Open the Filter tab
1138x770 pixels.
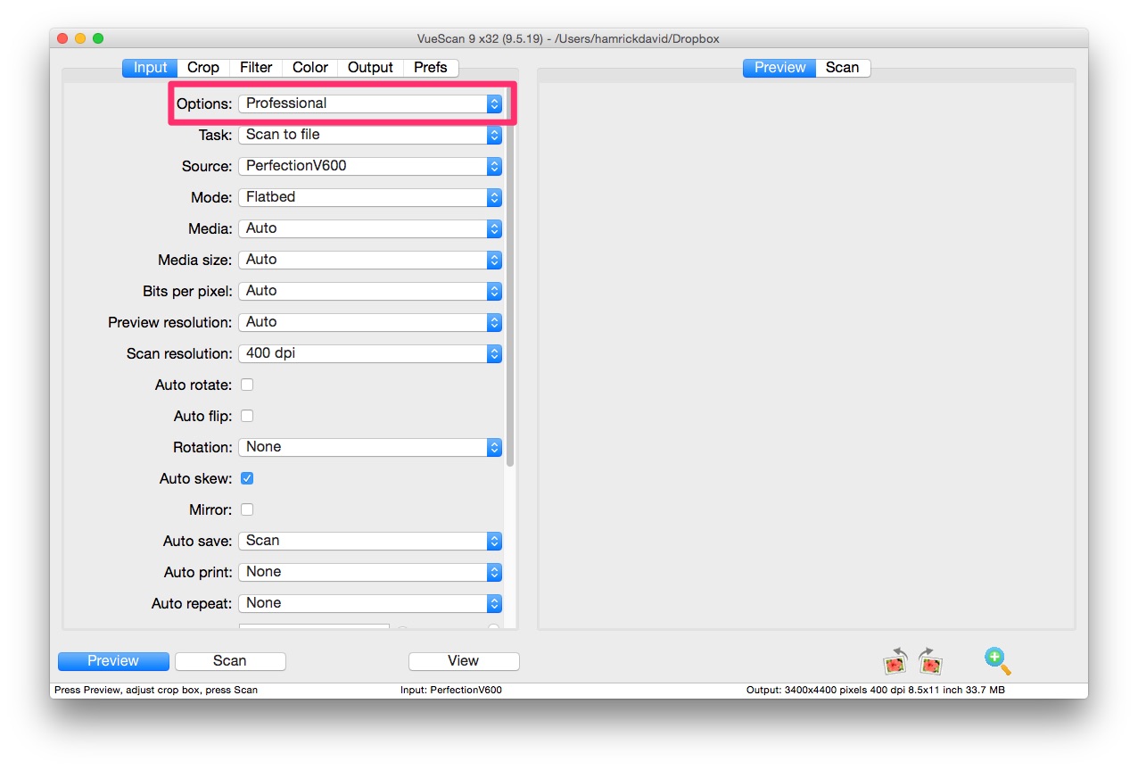256,68
